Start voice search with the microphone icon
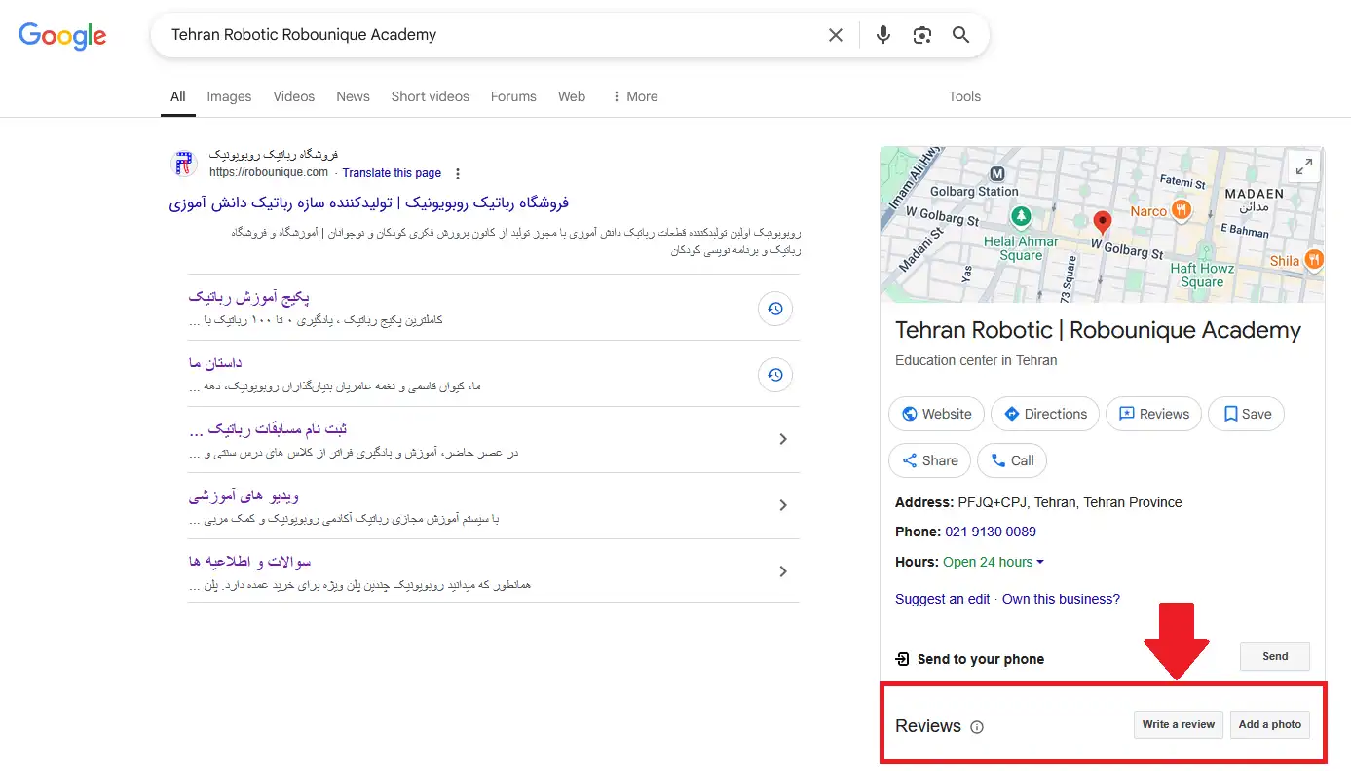The width and height of the screenshot is (1351, 771). pyautogui.click(x=883, y=35)
